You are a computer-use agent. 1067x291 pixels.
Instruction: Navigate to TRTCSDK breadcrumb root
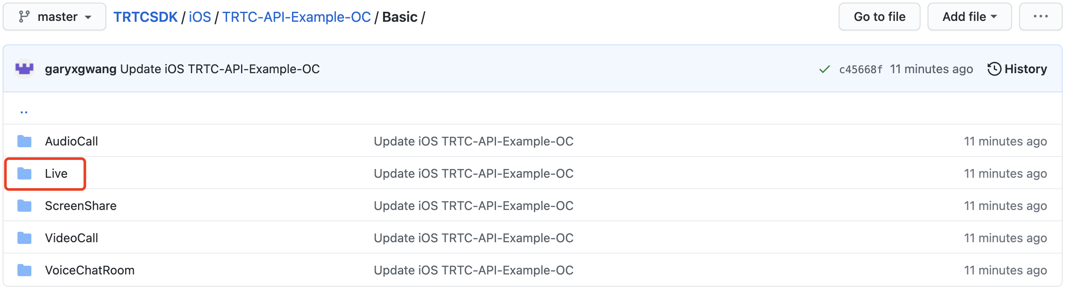(x=146, y=17)
